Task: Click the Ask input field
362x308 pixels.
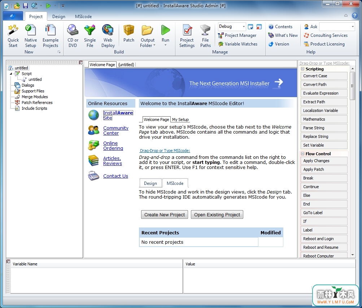Action: pos(335,27)
